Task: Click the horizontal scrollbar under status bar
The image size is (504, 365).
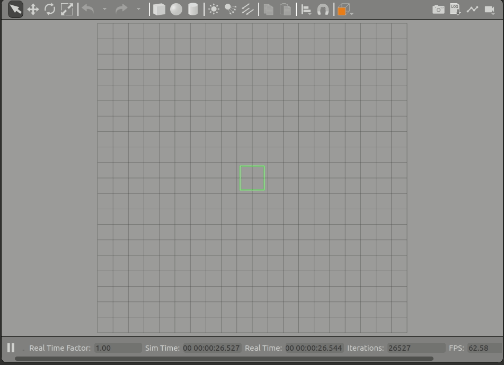Action: 224,359
